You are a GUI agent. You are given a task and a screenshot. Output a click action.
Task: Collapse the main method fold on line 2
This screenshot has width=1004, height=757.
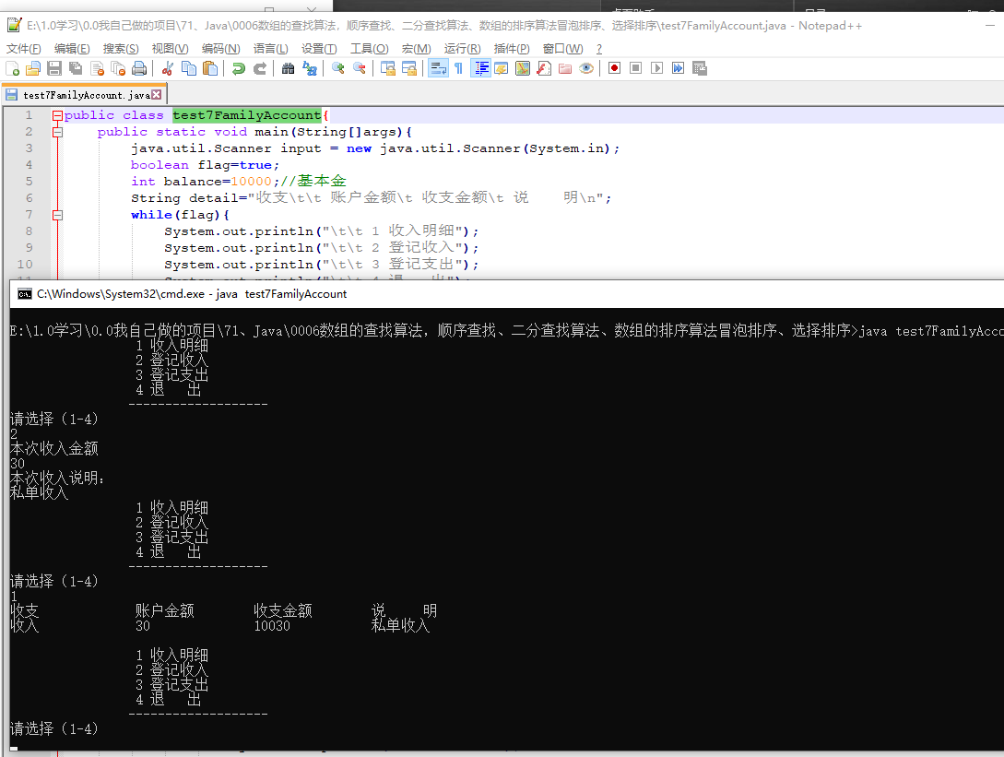58,133
